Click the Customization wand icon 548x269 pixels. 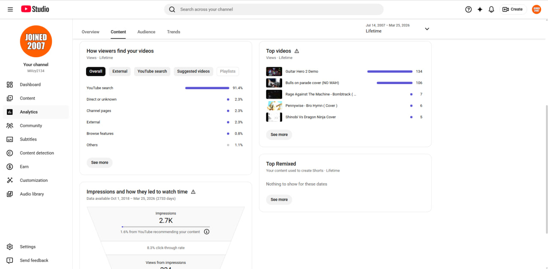coord(10,180)
